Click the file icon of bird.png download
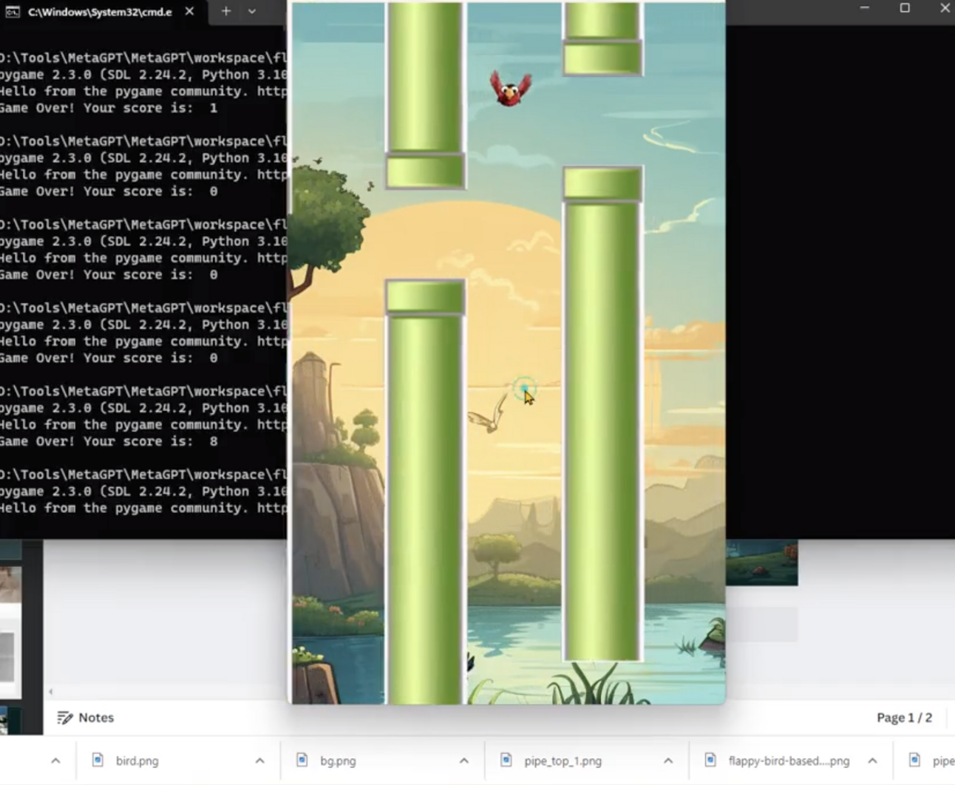Screen dimensions: 955x785 tap(98, 760)
